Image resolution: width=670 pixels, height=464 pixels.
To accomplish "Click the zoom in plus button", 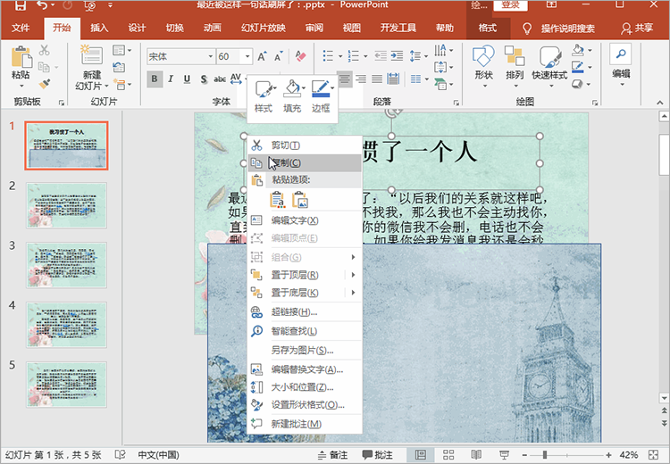I will (608, 454).
